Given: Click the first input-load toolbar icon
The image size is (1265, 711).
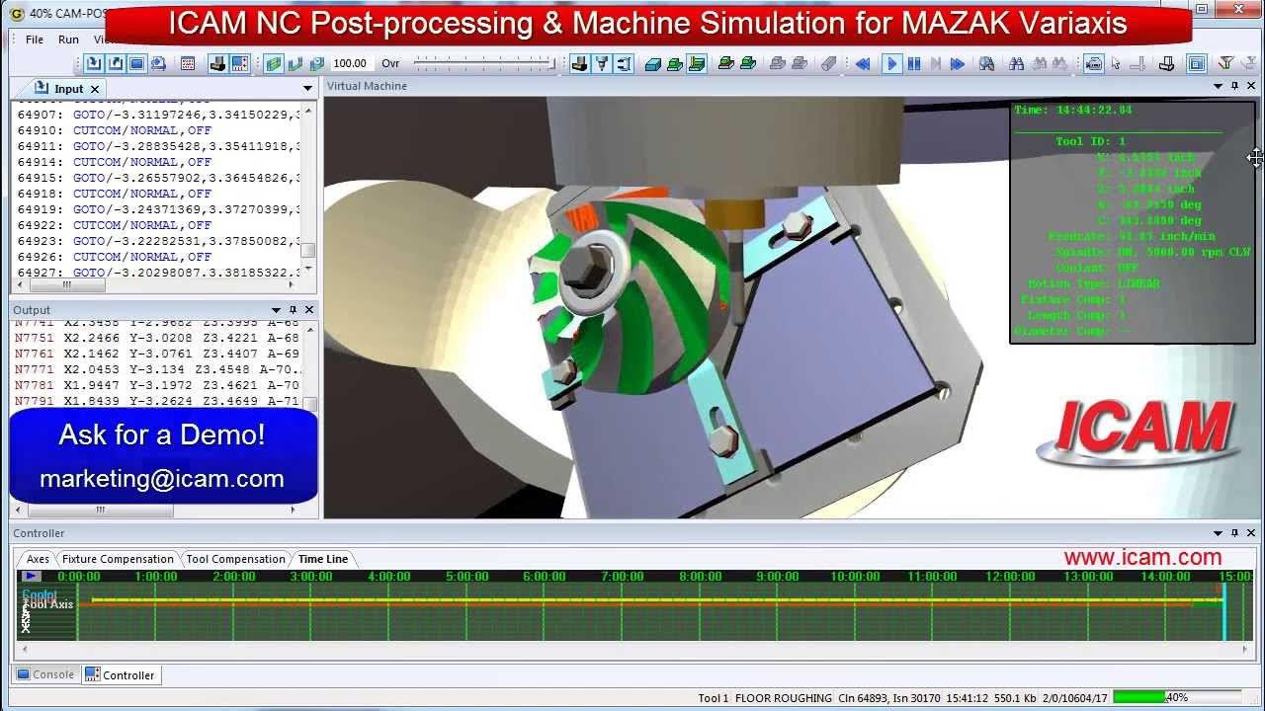Looking at the screenshot, I should click(x=94, y=64).
